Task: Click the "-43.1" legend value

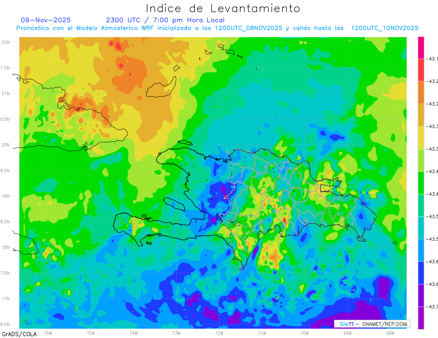Action: 432,59
